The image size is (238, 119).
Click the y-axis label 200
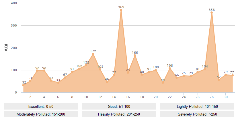[x=14, y=48]
